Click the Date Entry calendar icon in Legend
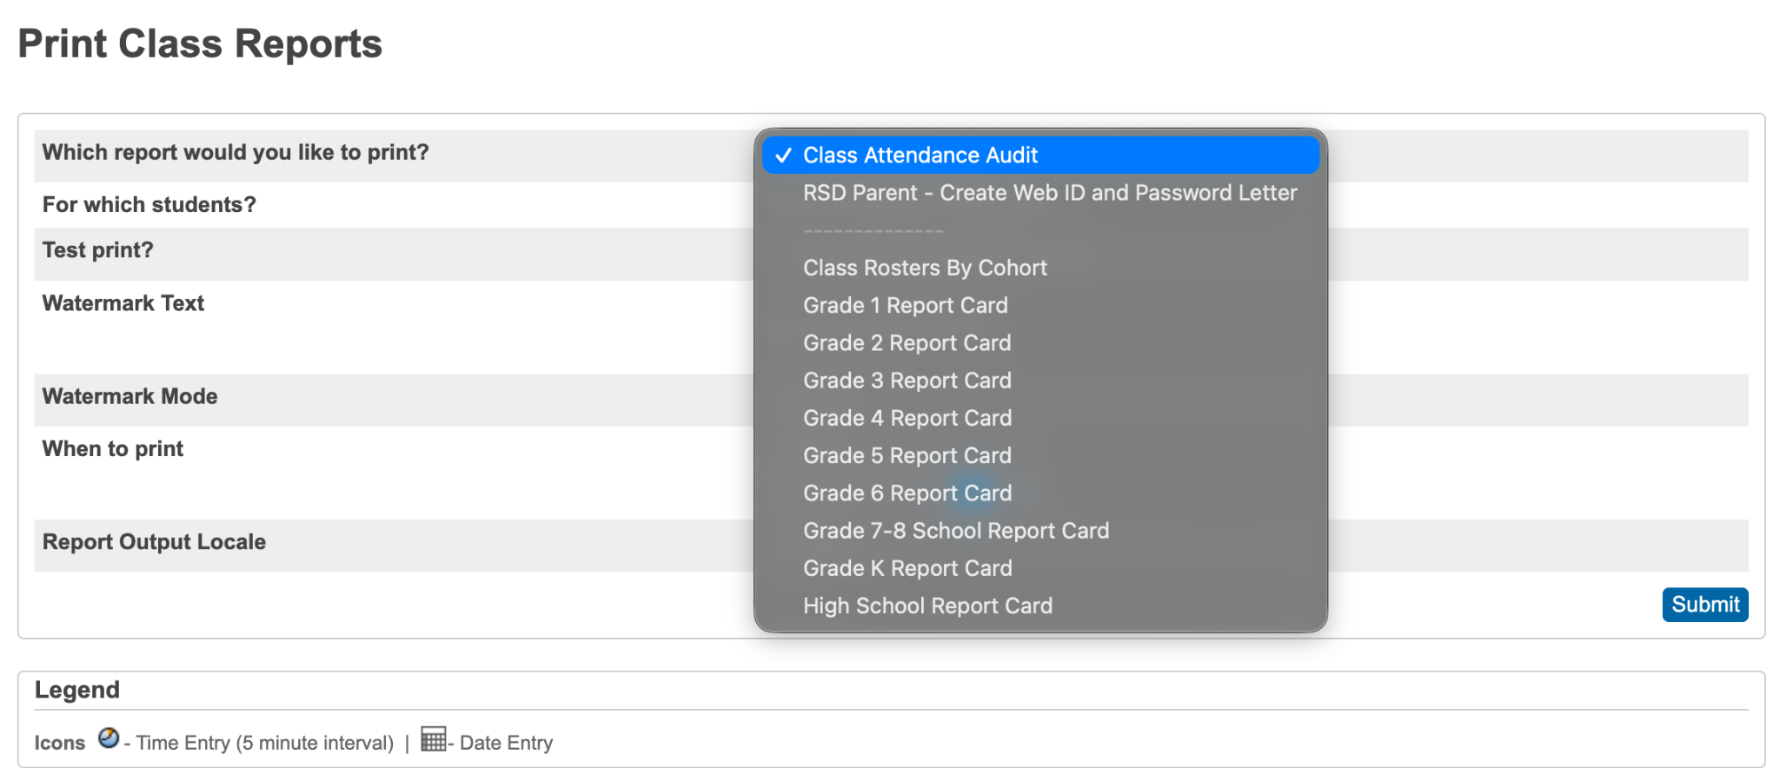Screen dimensions: 1780x768 [x=433, y=738]
